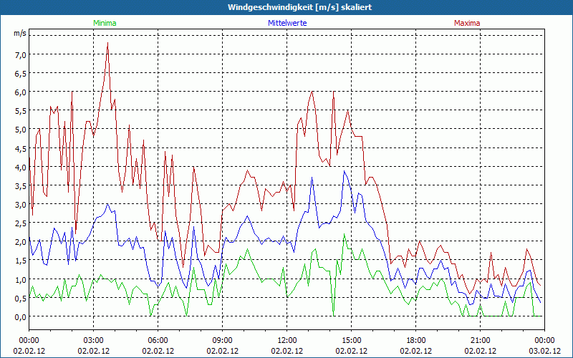This screenshot has height=358, width=573.
Task: Click the 2,0 y-axis label
Action: [x=21, y=241]
